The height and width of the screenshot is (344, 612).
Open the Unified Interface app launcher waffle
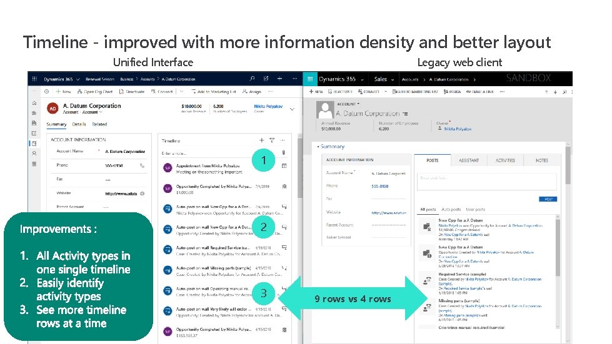pos(34,79)
